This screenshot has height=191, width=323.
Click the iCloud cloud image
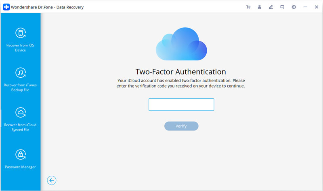coord(181,44)
